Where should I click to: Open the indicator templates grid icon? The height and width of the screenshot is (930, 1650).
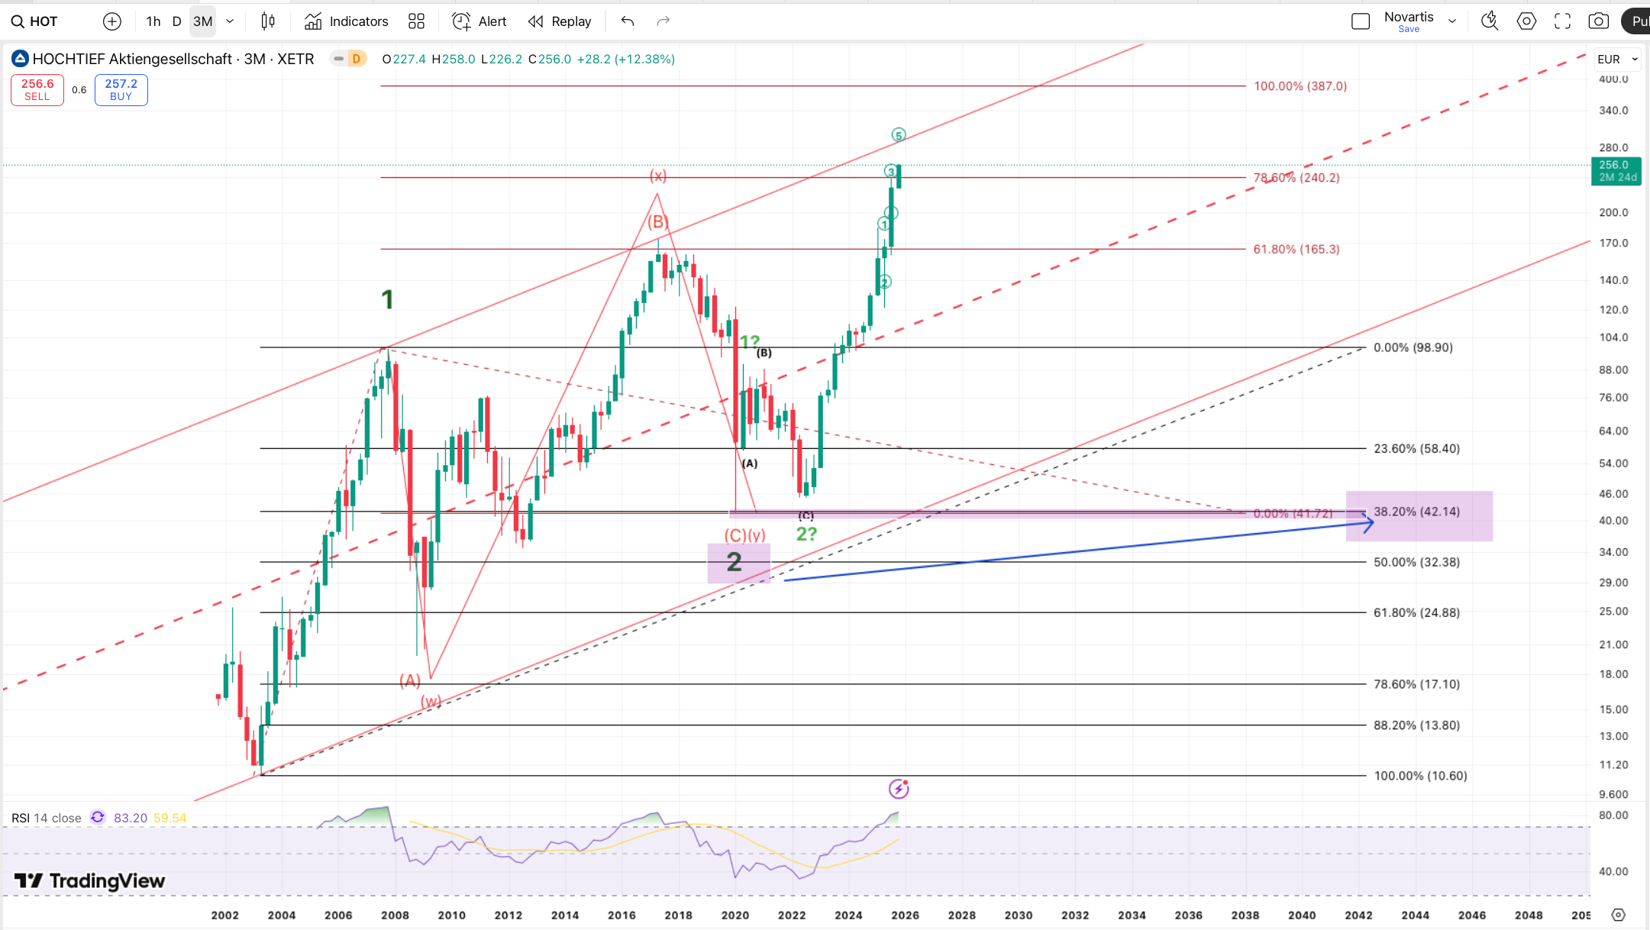coord(416,21)
